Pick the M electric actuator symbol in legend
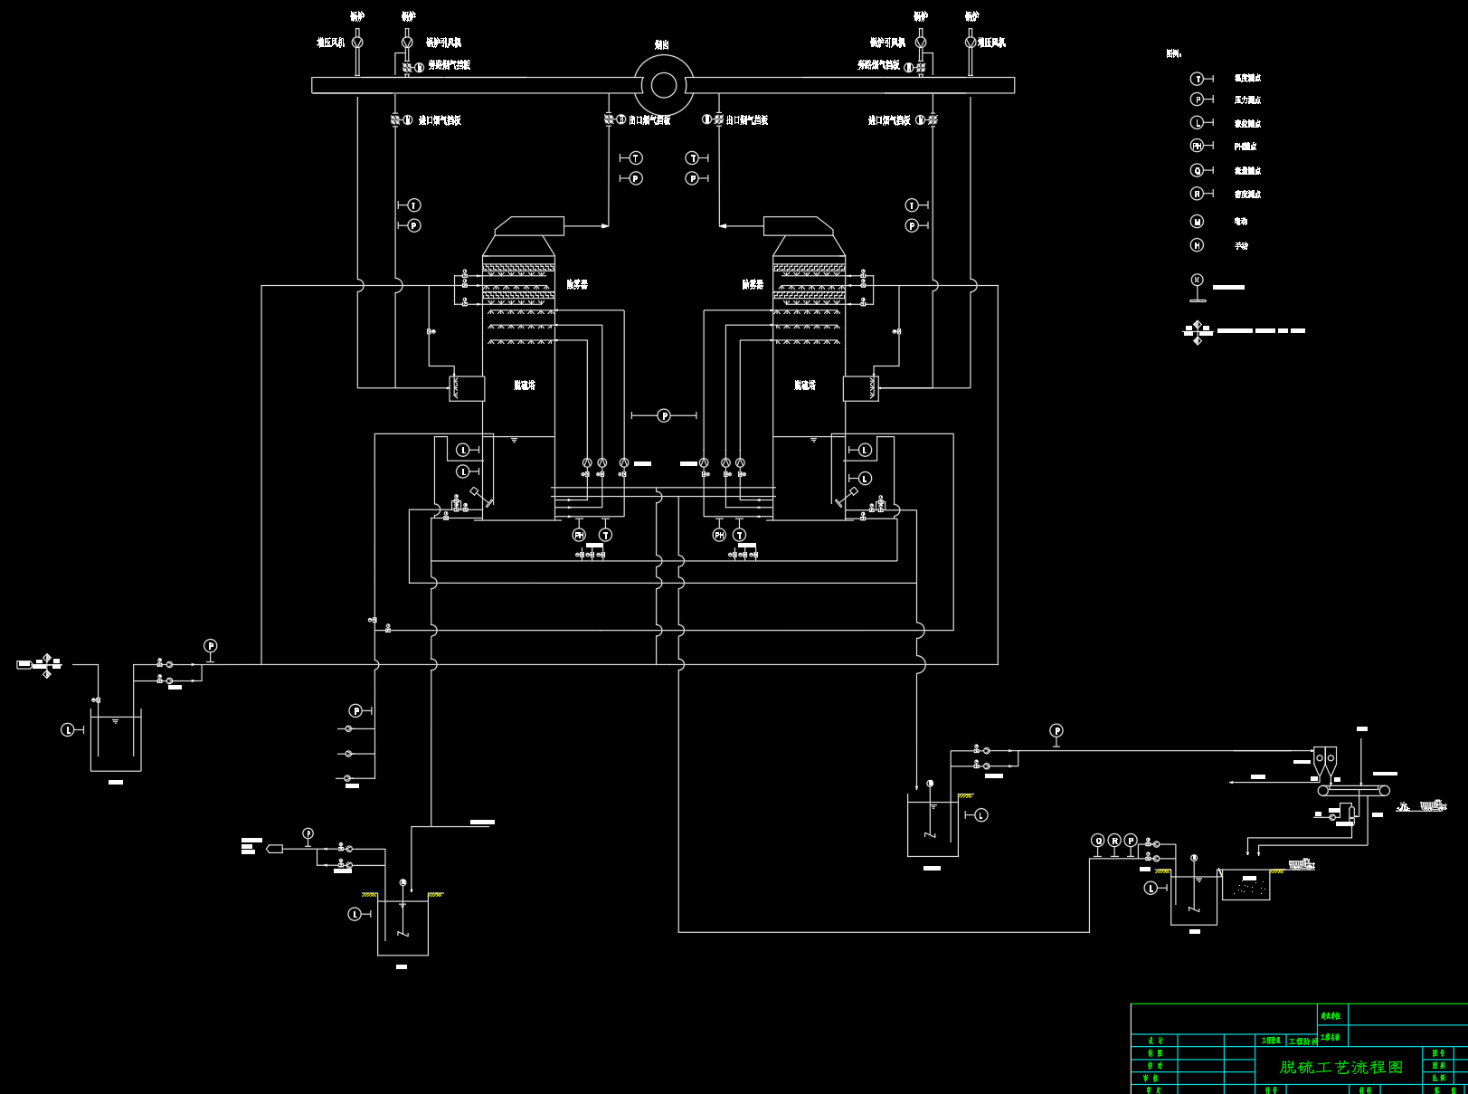The height and width of the screenshot is (1094, 1468). pyautogui.click(x=1198, y=221)
